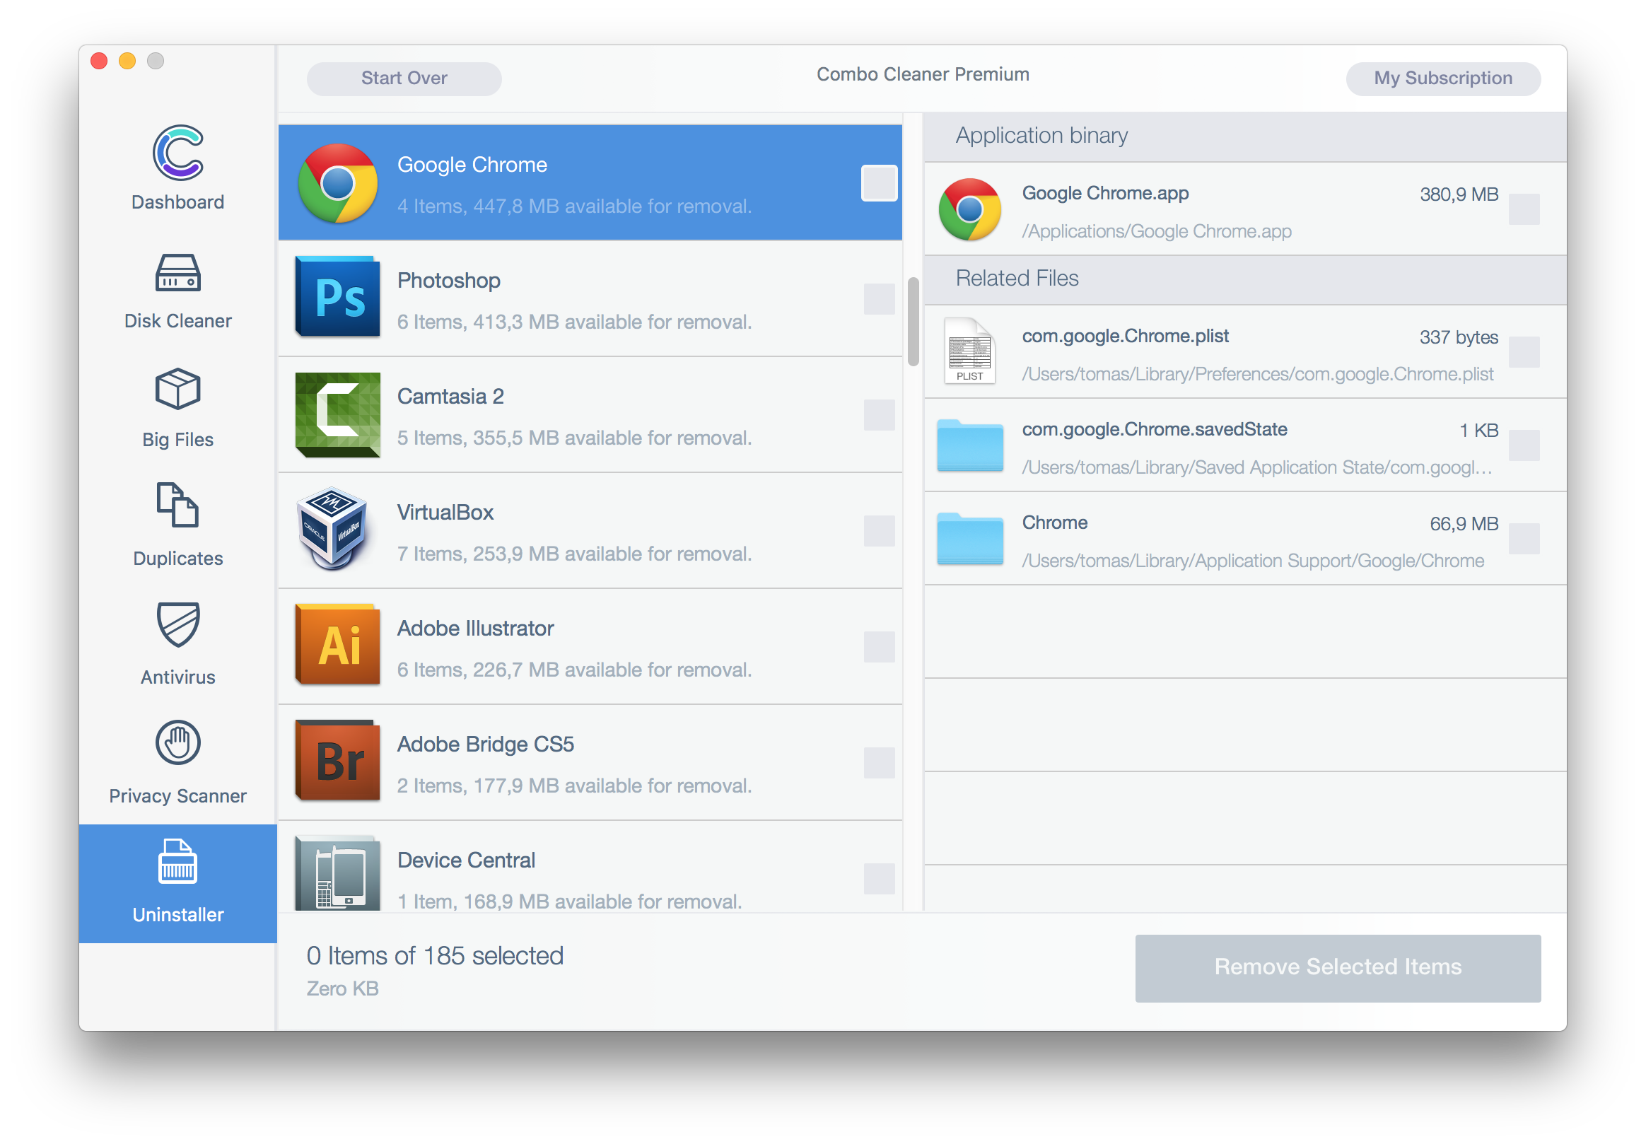Switch to Duplicates label
This screenshot has height=1144, width=1646.
177,559
